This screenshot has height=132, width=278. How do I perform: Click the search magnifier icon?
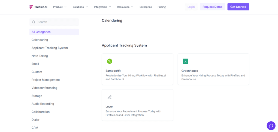coord(34,22)
